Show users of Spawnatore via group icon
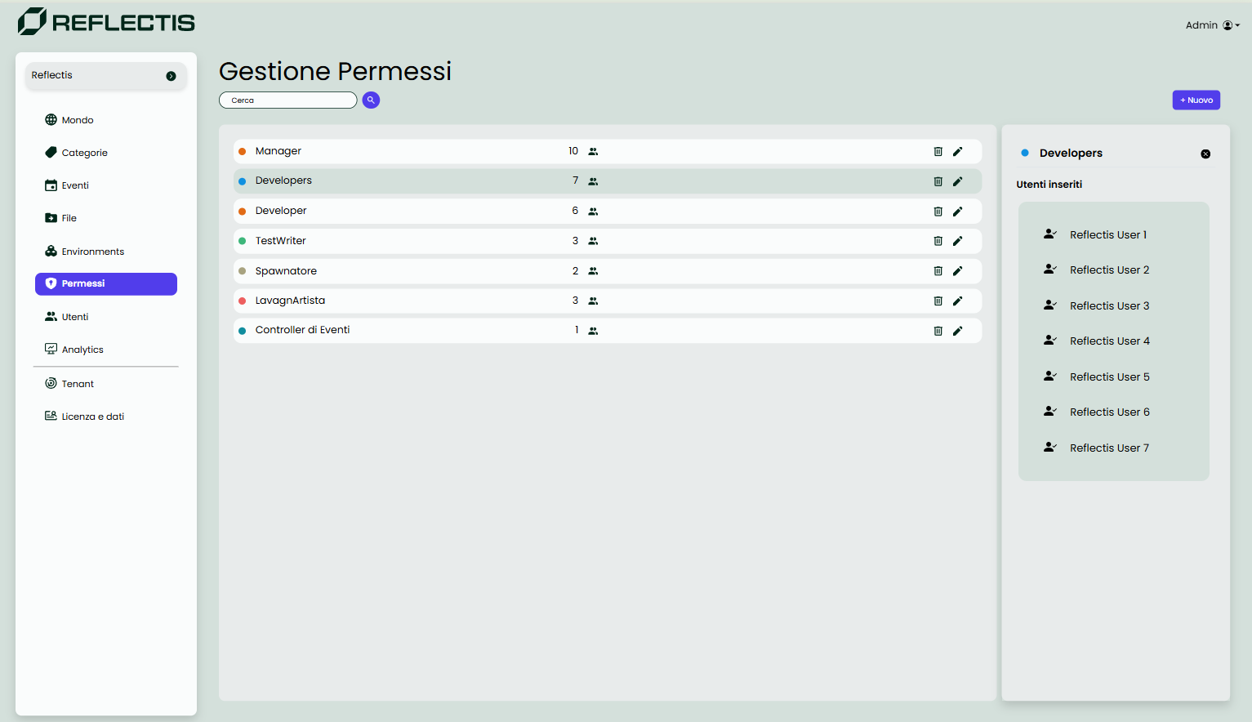 pos(593,270)
